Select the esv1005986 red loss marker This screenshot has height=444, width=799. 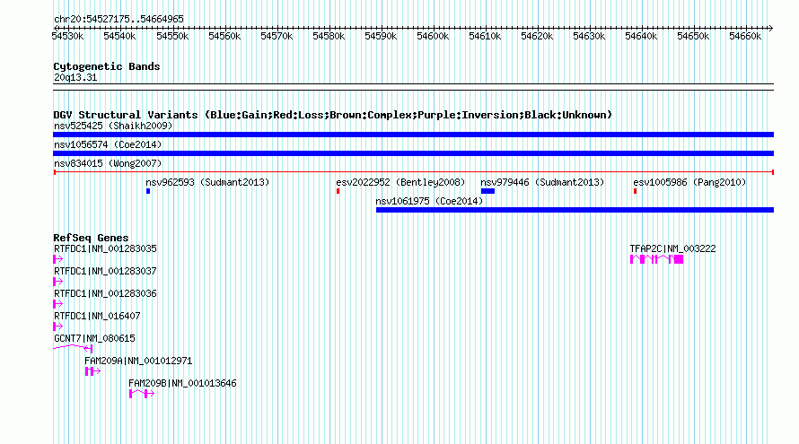point(635,191)
